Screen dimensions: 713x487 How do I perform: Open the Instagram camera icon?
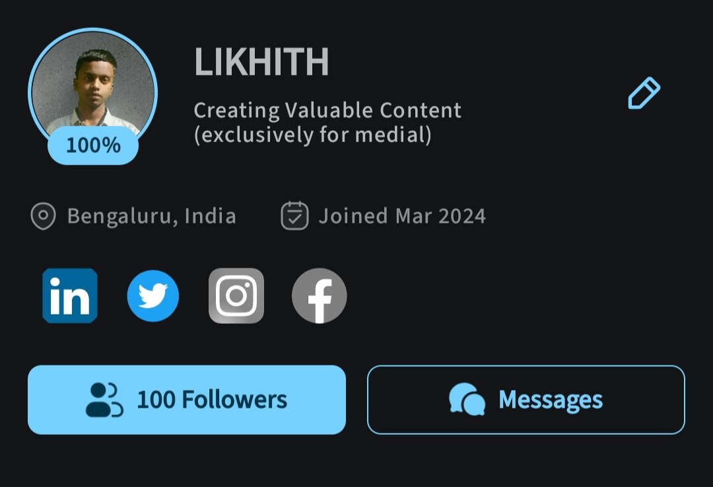click(x=236, y=295)
